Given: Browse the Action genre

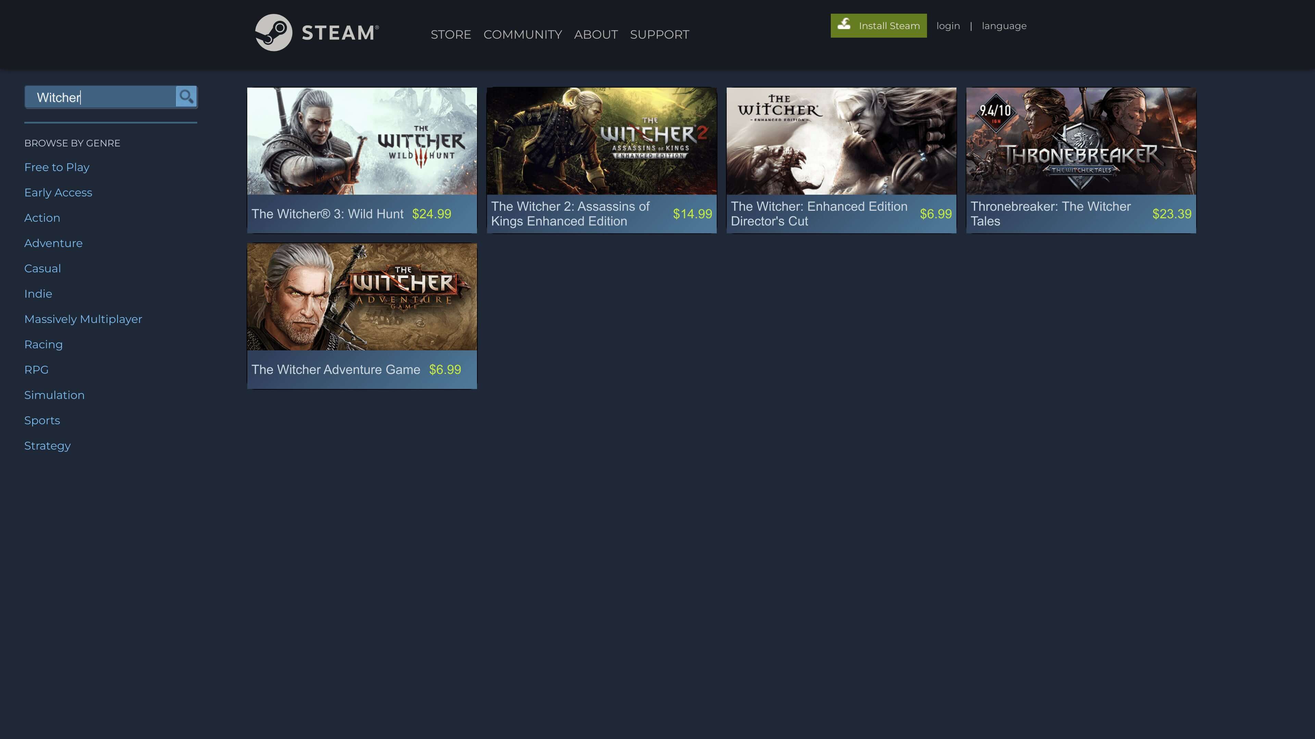Looking at the screenshot, I should coord(42,218).
